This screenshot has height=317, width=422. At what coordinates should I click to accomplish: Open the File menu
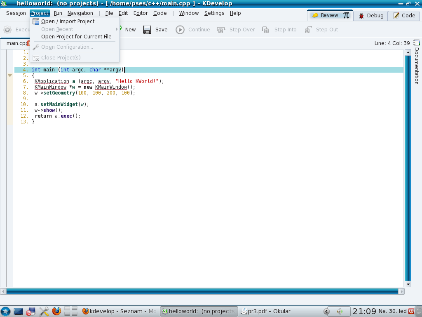pyautogui.click(x=109, y=13)
